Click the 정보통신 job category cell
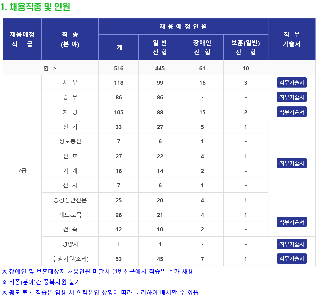Viewport: 323px width, 303px height. coord(70,141)
